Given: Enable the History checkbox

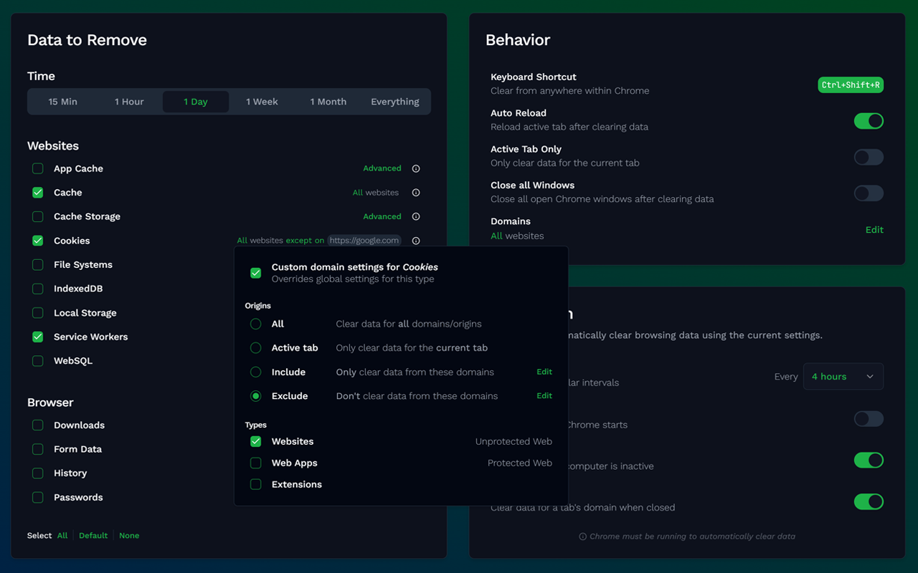Looking at the screenshot, I should tap(38, 473).
